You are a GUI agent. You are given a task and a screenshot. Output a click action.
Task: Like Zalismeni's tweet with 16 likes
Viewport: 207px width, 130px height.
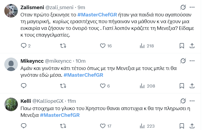(103, 46)
